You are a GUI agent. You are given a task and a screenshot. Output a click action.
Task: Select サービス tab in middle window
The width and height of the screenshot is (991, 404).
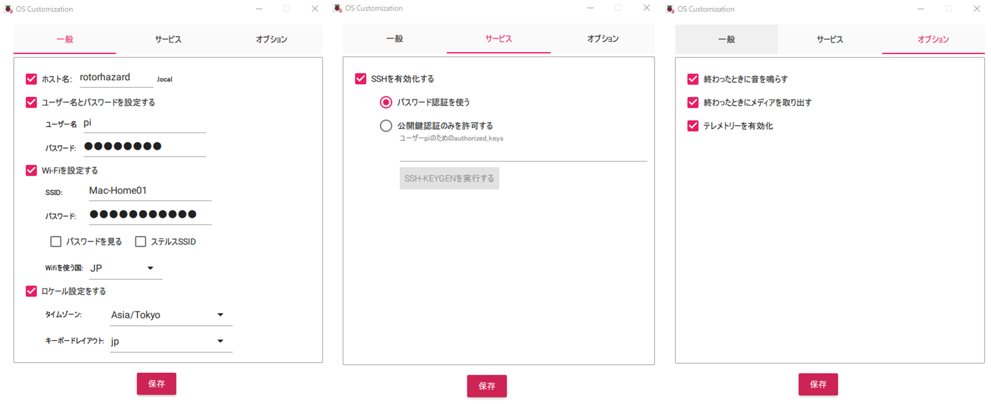point(499,39)
